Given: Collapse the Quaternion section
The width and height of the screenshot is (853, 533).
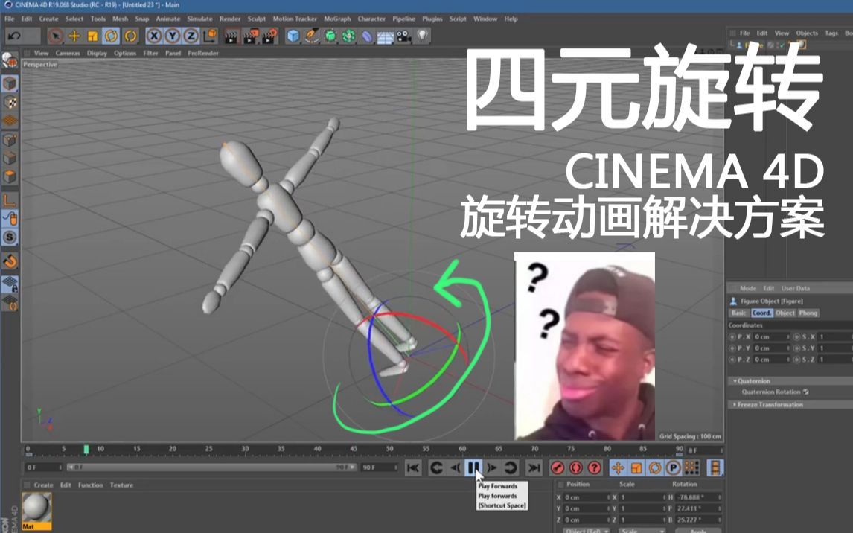Looking at the screenshot, I should (x=734, y=380).
